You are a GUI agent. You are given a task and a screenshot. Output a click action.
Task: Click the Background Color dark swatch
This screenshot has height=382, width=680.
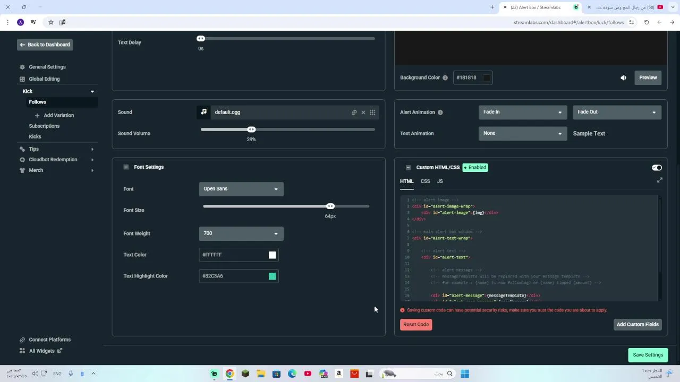486,78
